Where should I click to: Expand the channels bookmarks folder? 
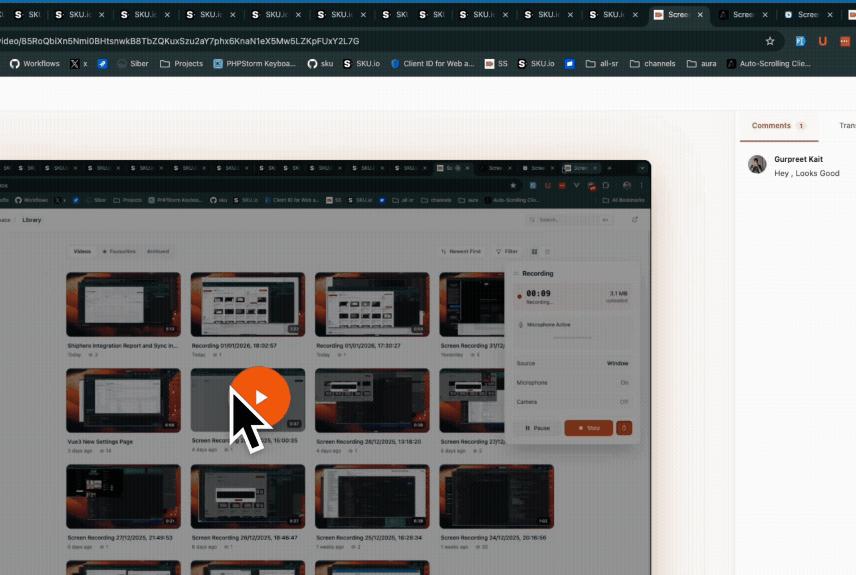point(652,64)
